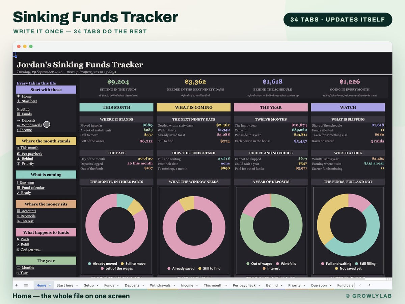
Task: Select the WHAT IS COMING section header
Action: tap(194, 107)
